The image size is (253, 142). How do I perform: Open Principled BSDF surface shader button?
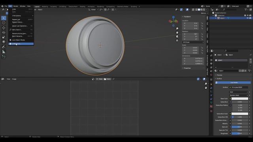(239, 87)
